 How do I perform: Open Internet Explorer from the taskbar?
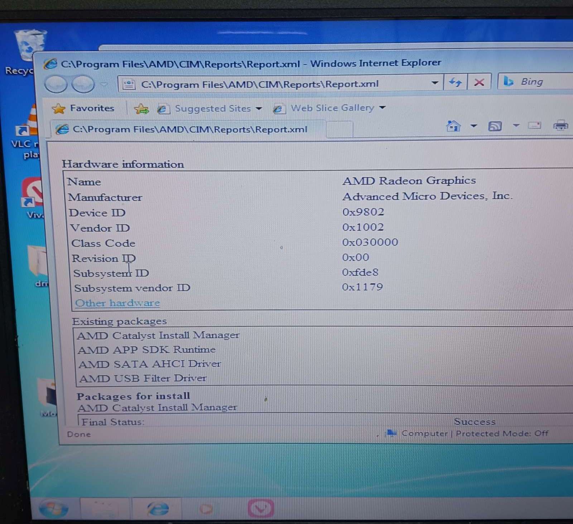point(158,509)
